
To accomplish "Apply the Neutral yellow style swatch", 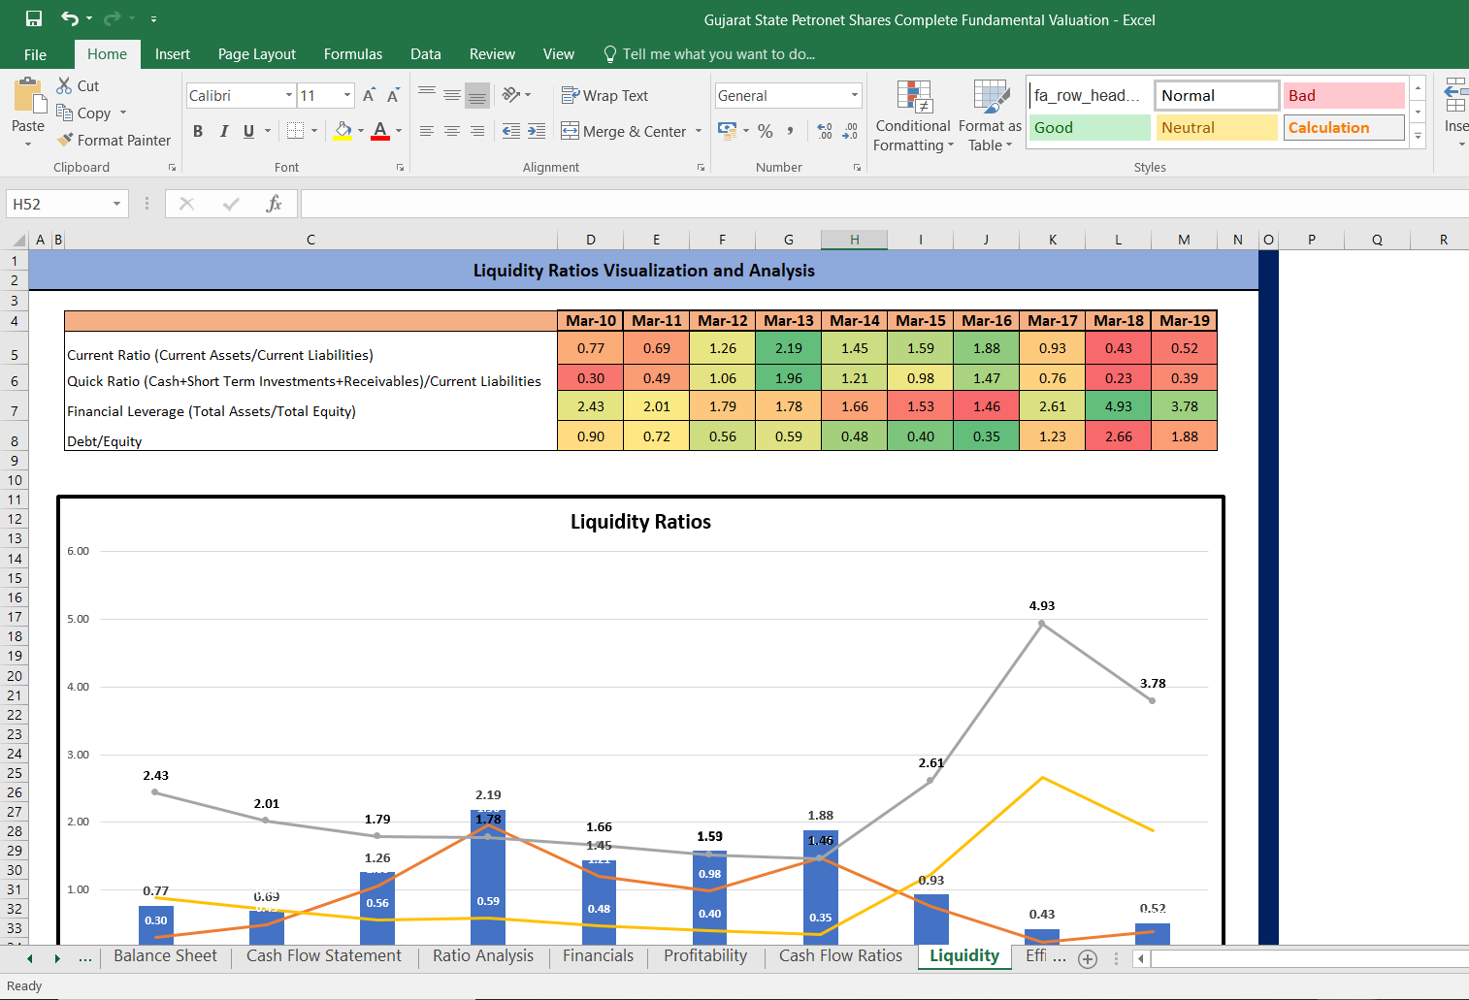I will (1217, 127).
